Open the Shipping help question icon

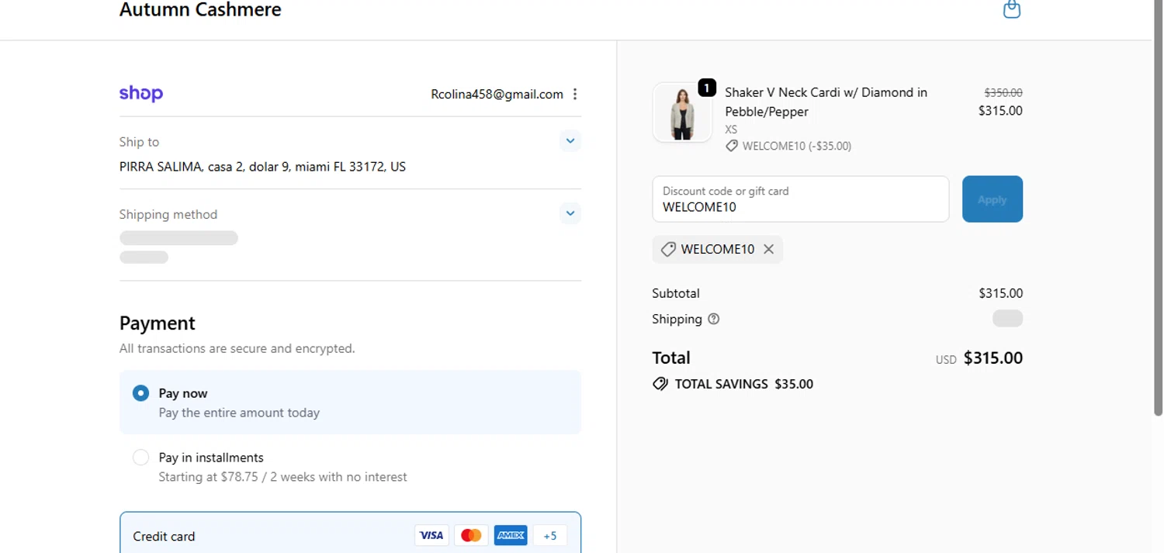point(714,319)
